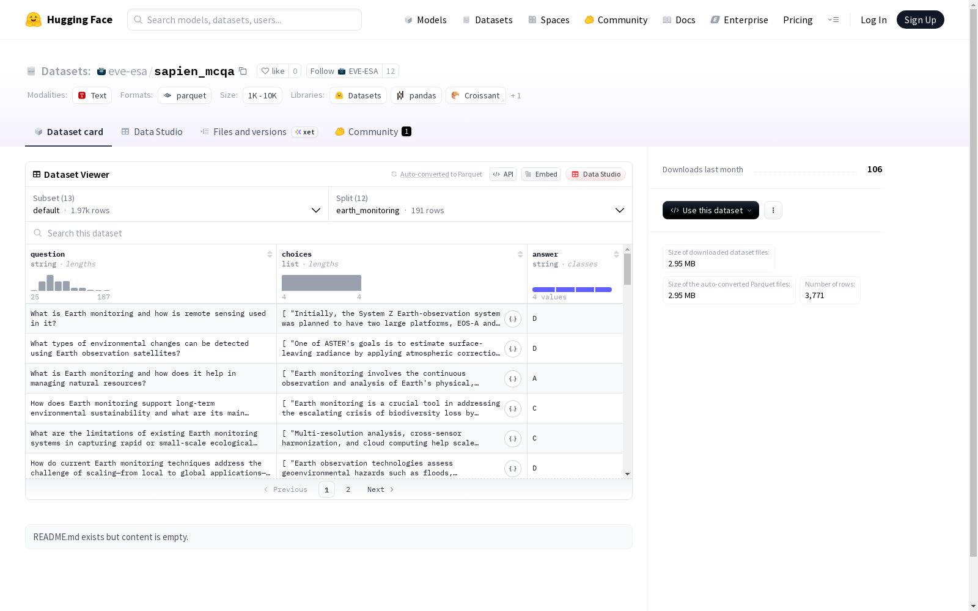This screenshot has width=978, height=611.
Task: Open the navigation overflow menu icon
Action: 833,20
